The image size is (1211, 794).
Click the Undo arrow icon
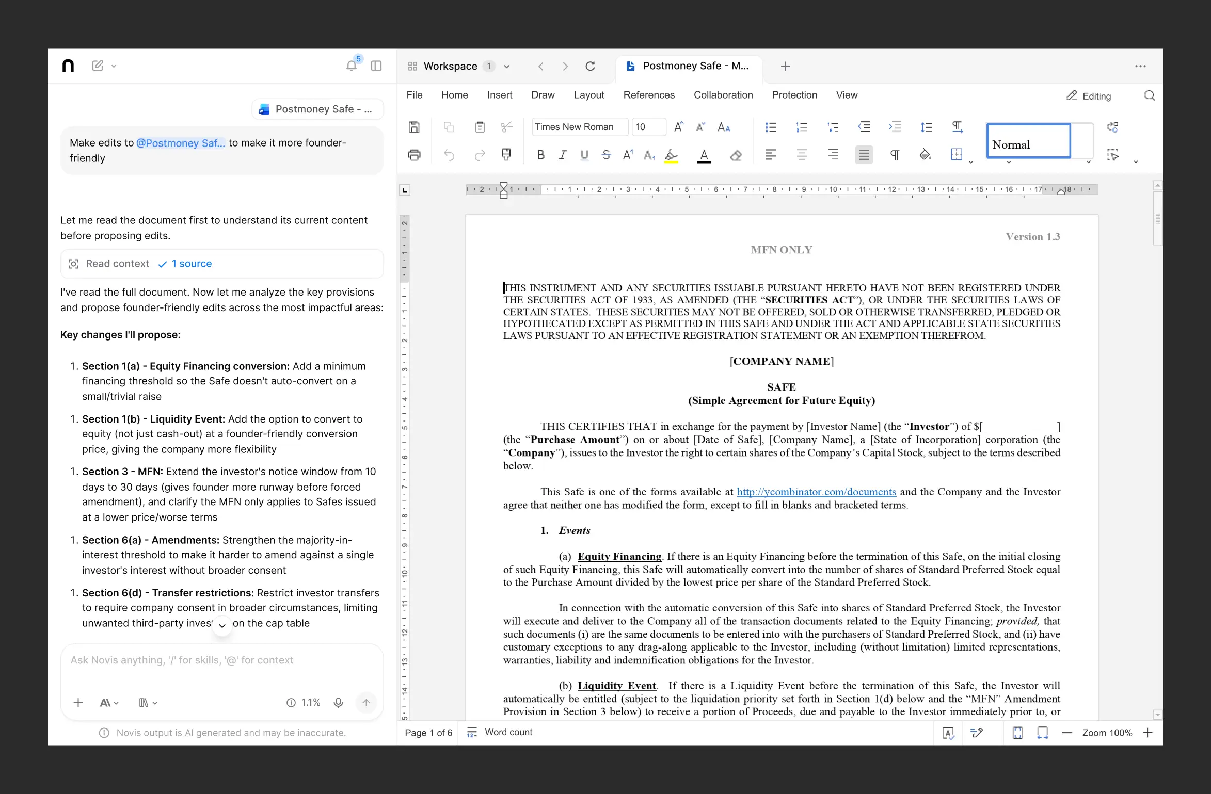tap(449, 155)
